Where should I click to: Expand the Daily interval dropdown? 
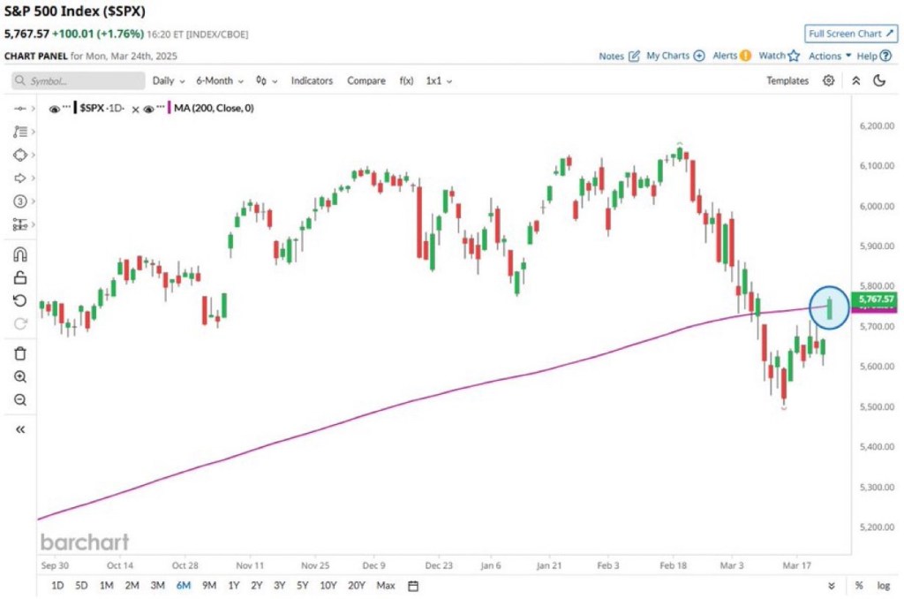coord(168,80)
